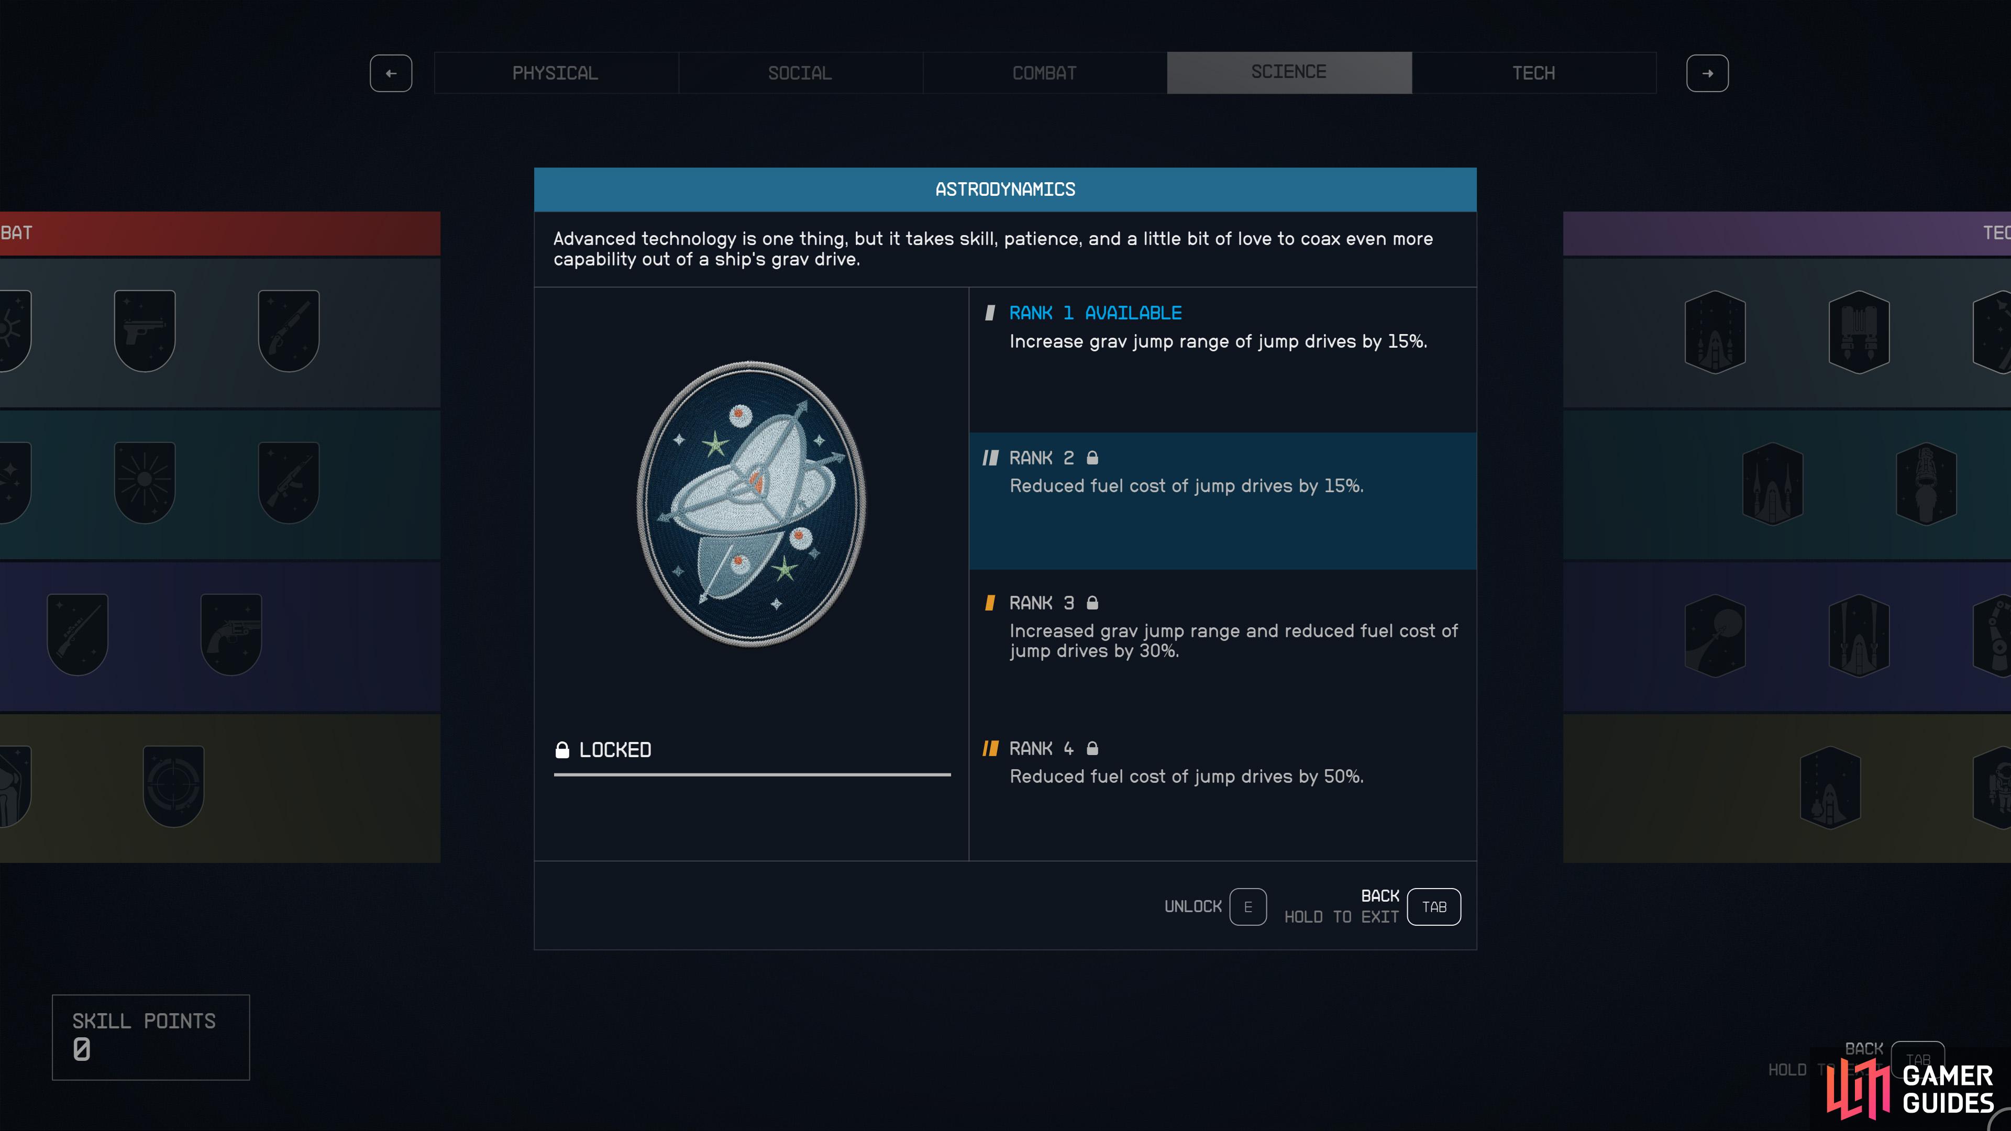2011x1131 pixels.
Task: Select the jetpack skill badge in Tech
Action: 1859,332
